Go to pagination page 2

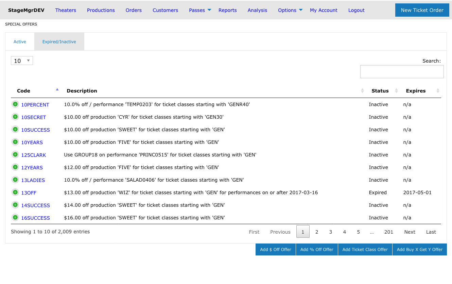[317, 232]
